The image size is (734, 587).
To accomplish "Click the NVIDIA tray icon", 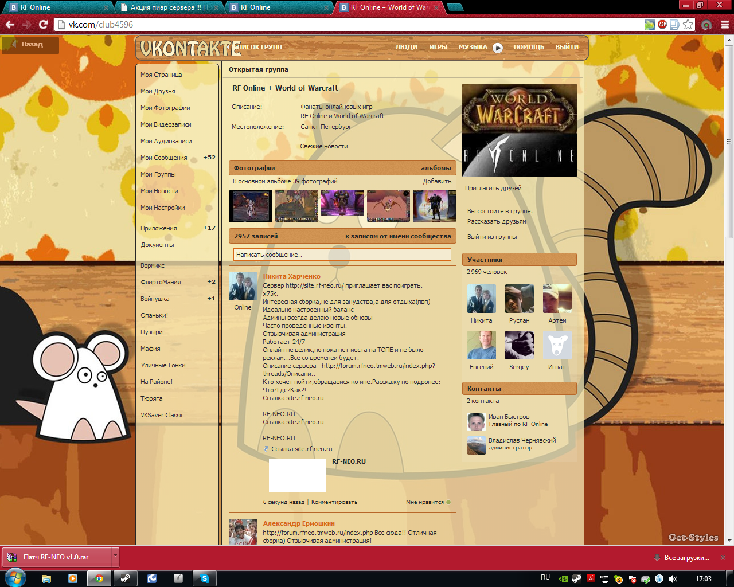I will click(x=563, y=579).
